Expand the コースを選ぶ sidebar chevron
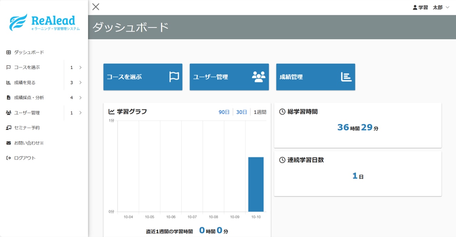The width and height of the screenshot is (456, 237). pos(81,67)
